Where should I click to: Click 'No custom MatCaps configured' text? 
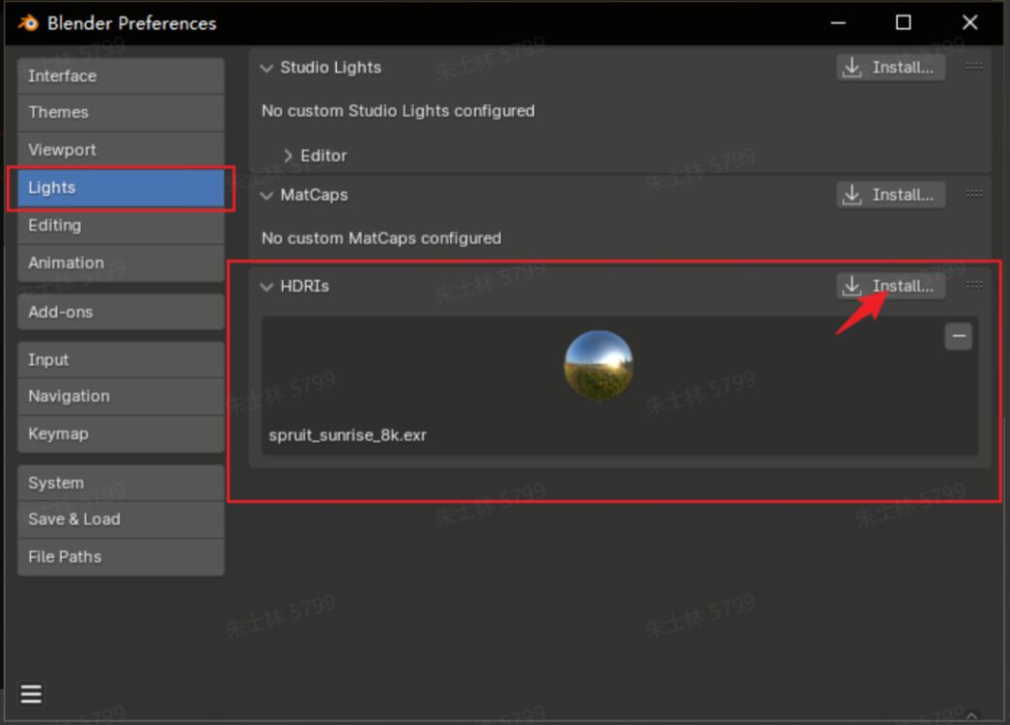point(381,238)
